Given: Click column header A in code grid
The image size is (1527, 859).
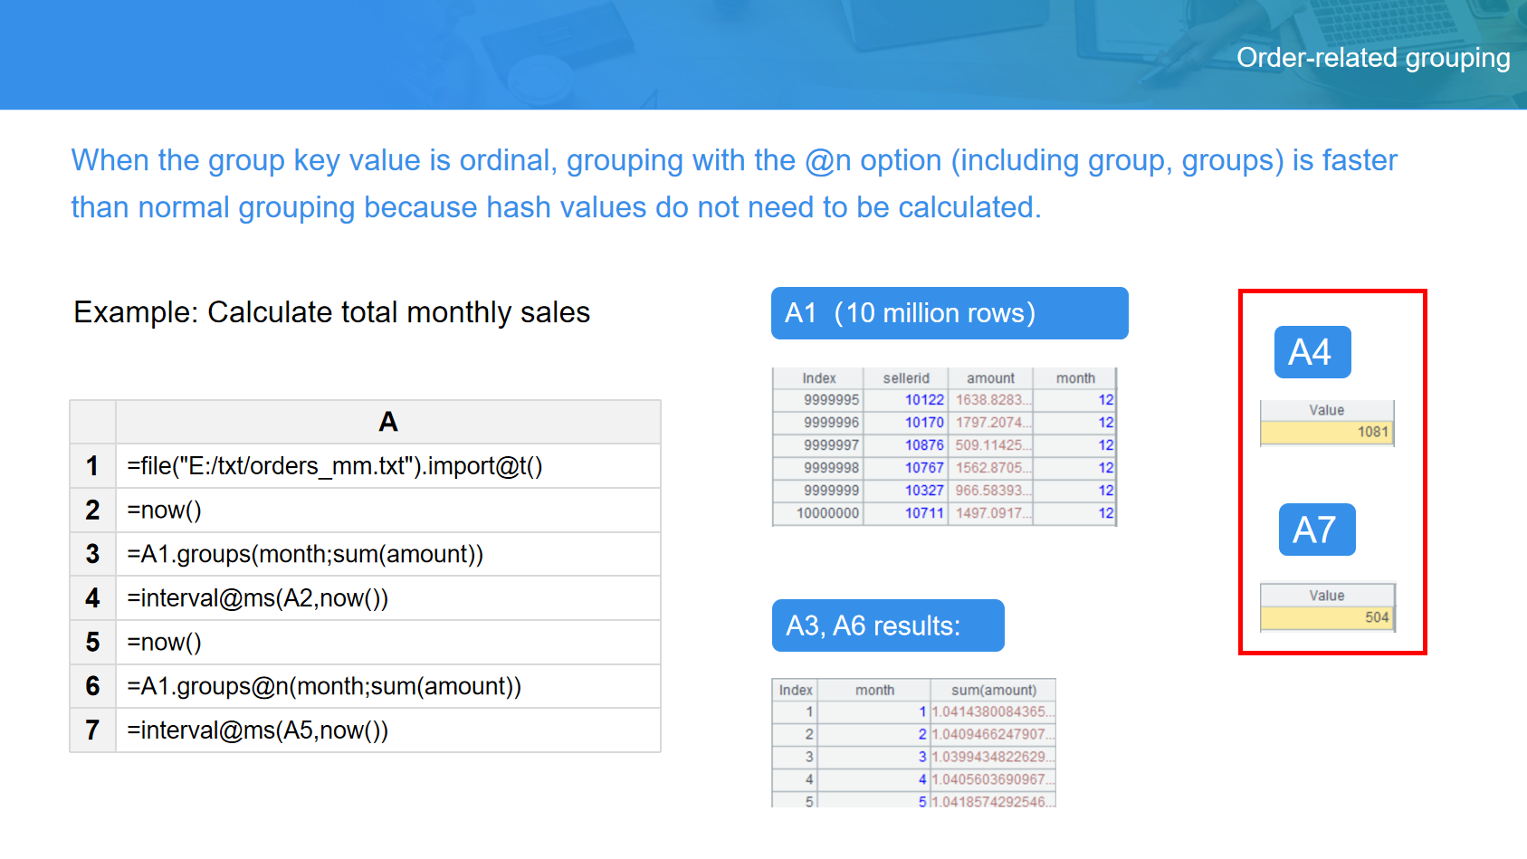Looking at the screenshot, I should click(387, 422).
